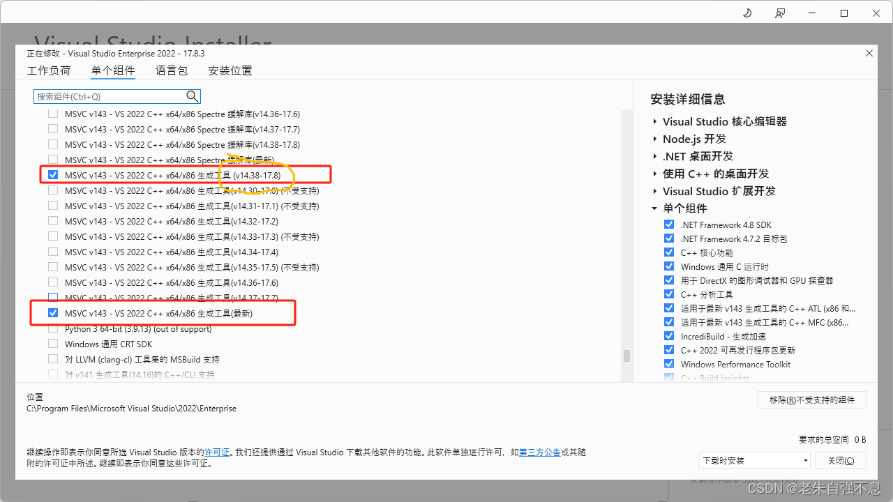Viewport: 893px width, 502px height.
Task: Close the modify dialog with X
Action: [869, 53]
